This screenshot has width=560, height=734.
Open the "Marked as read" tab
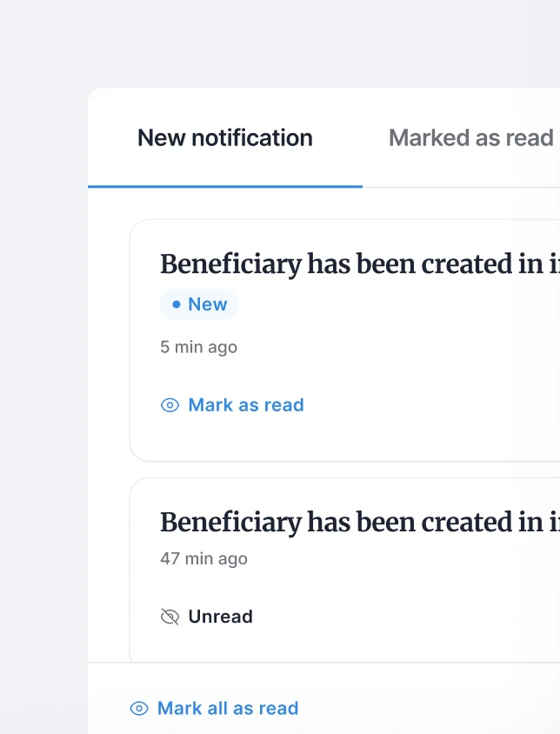[470, 138]
